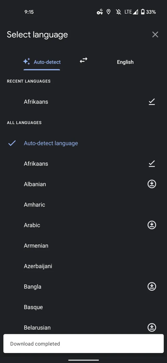The width and height of the screenshot is (167, 363).
Task: Download the Albanian language pack
Action: (x=152, y=184)
